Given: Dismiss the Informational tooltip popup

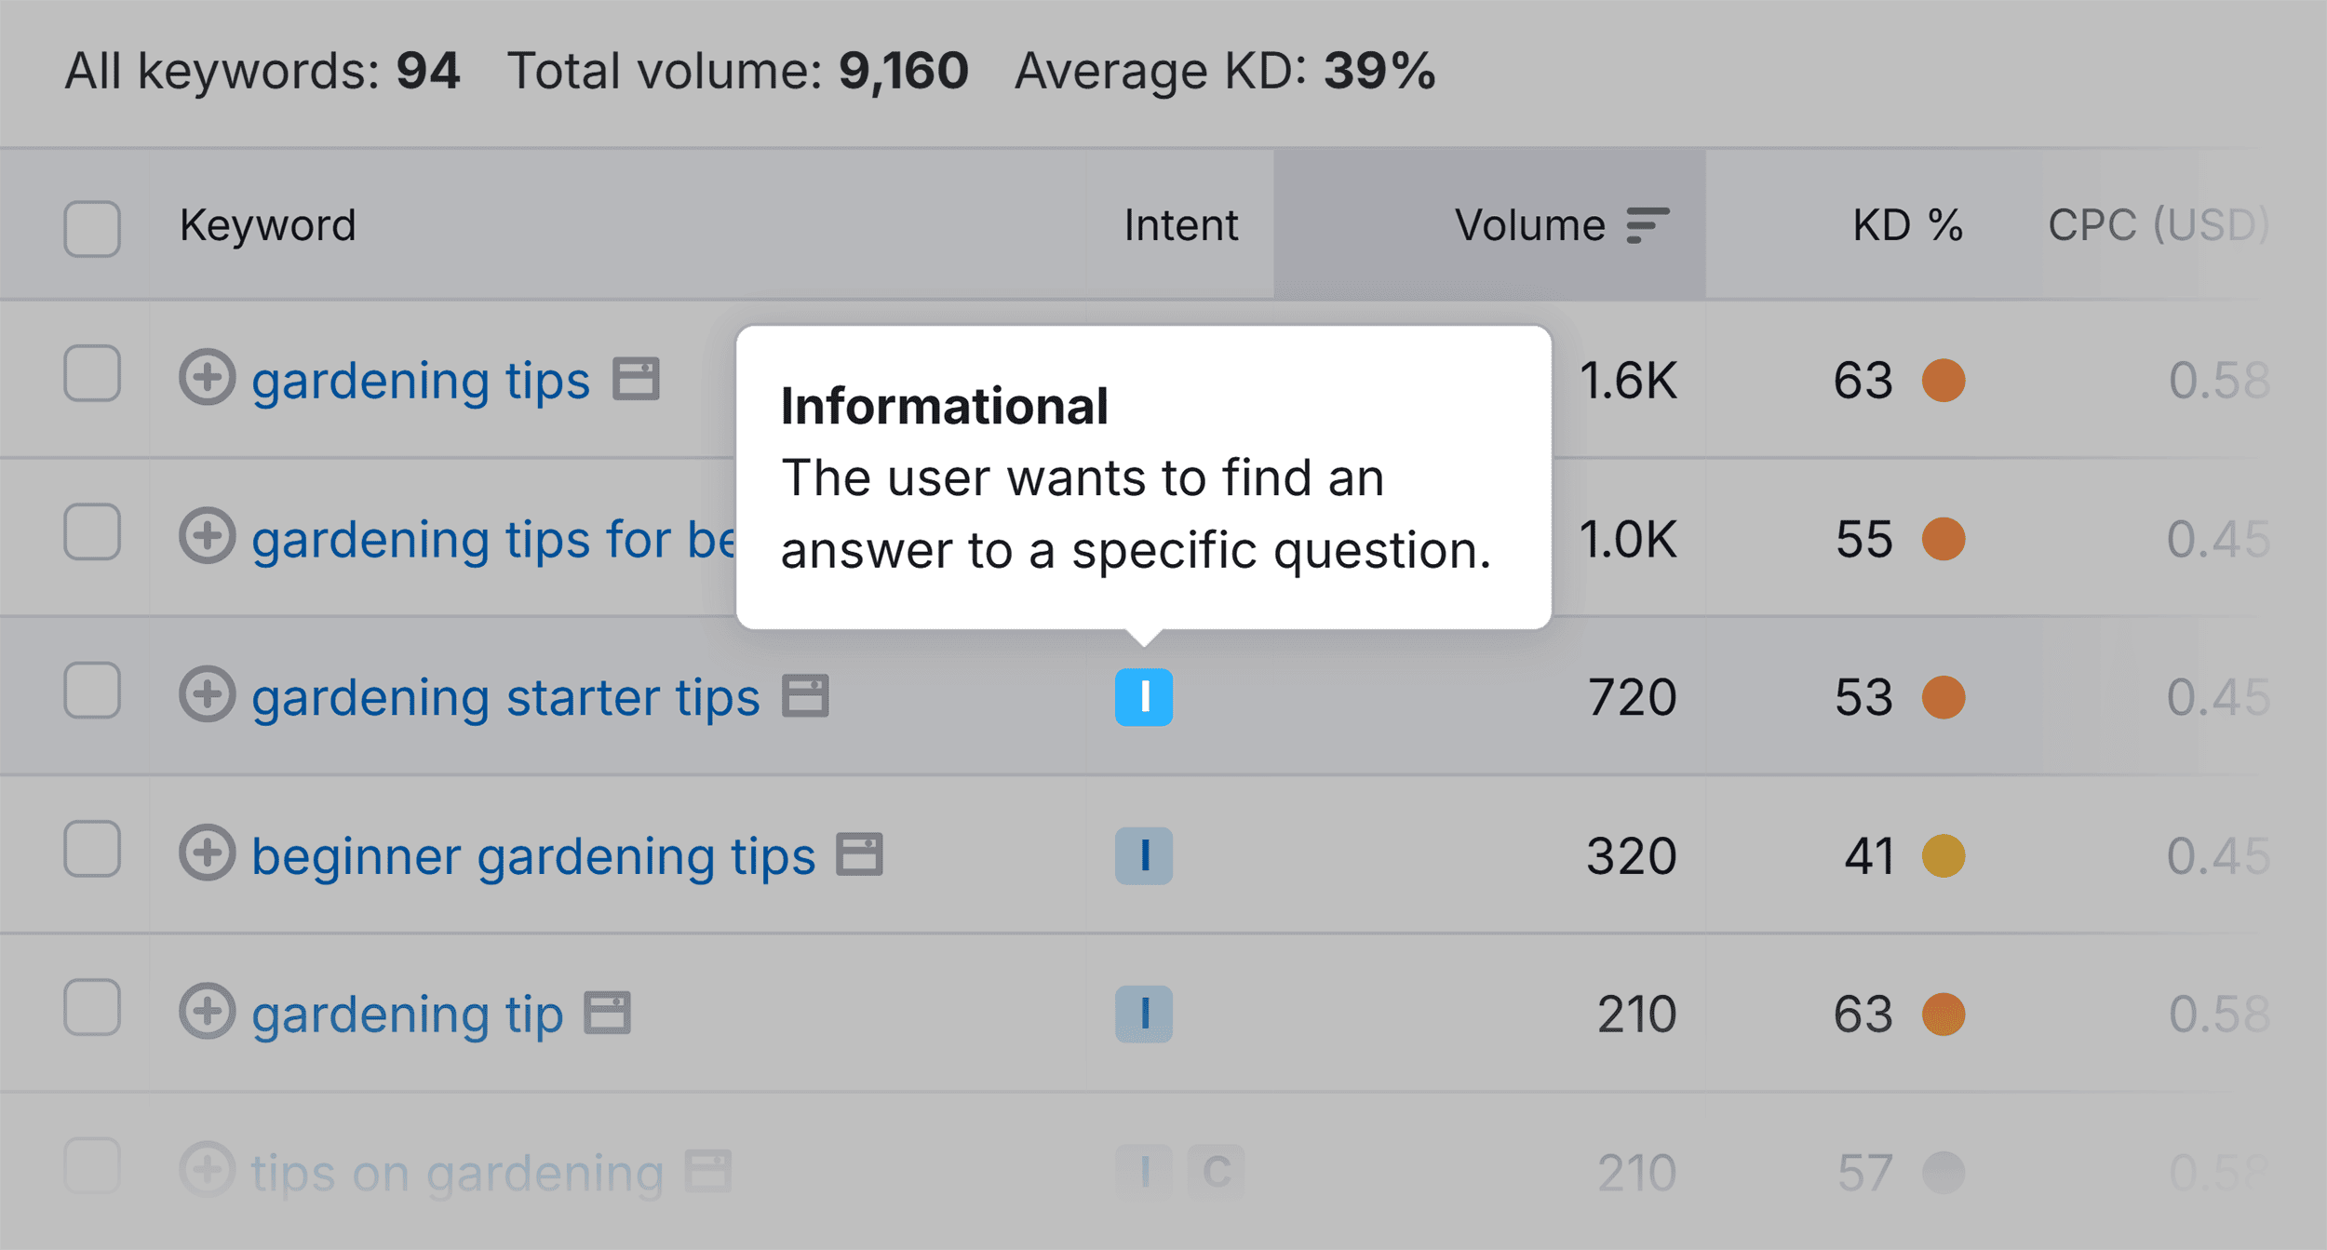Looking at the screenshot, I should [x=1145, y=475].
